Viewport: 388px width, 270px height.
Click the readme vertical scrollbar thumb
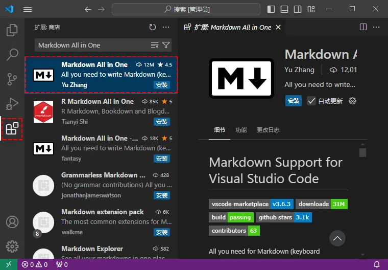tap(362, 152)
